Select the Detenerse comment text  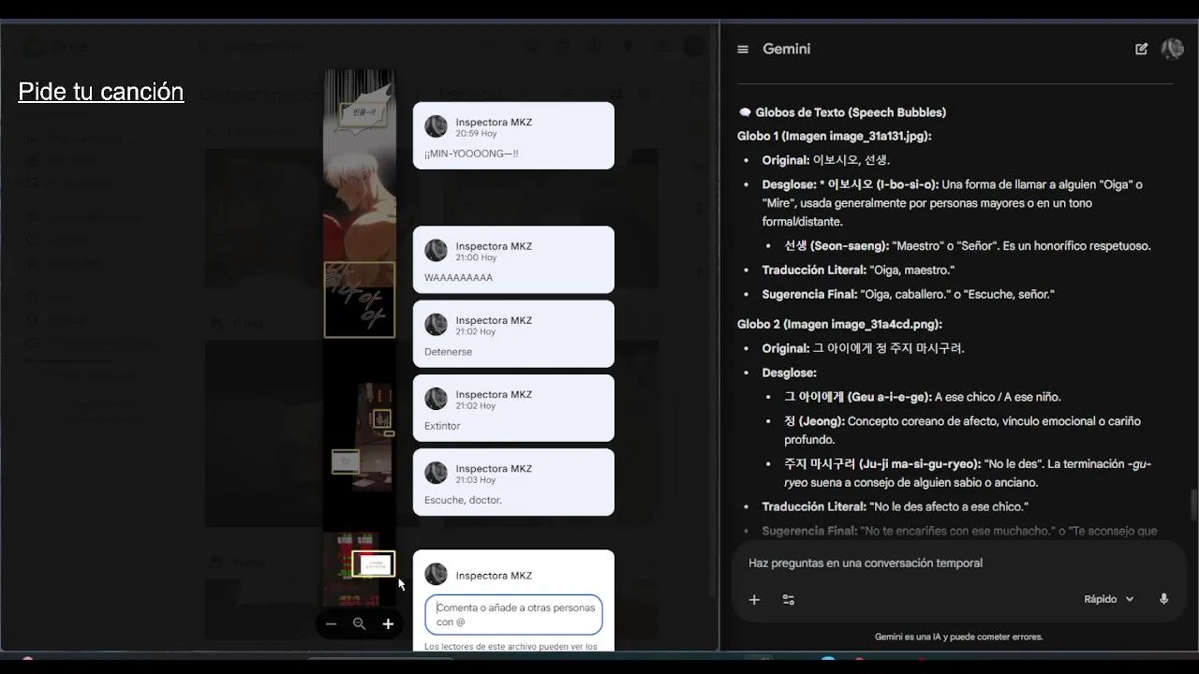point(448,352)
